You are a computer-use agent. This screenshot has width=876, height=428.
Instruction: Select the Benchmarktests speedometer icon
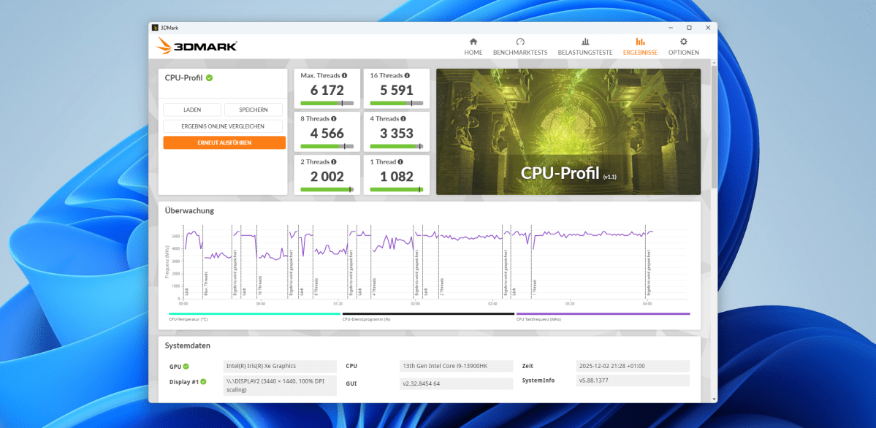point(520,42)
